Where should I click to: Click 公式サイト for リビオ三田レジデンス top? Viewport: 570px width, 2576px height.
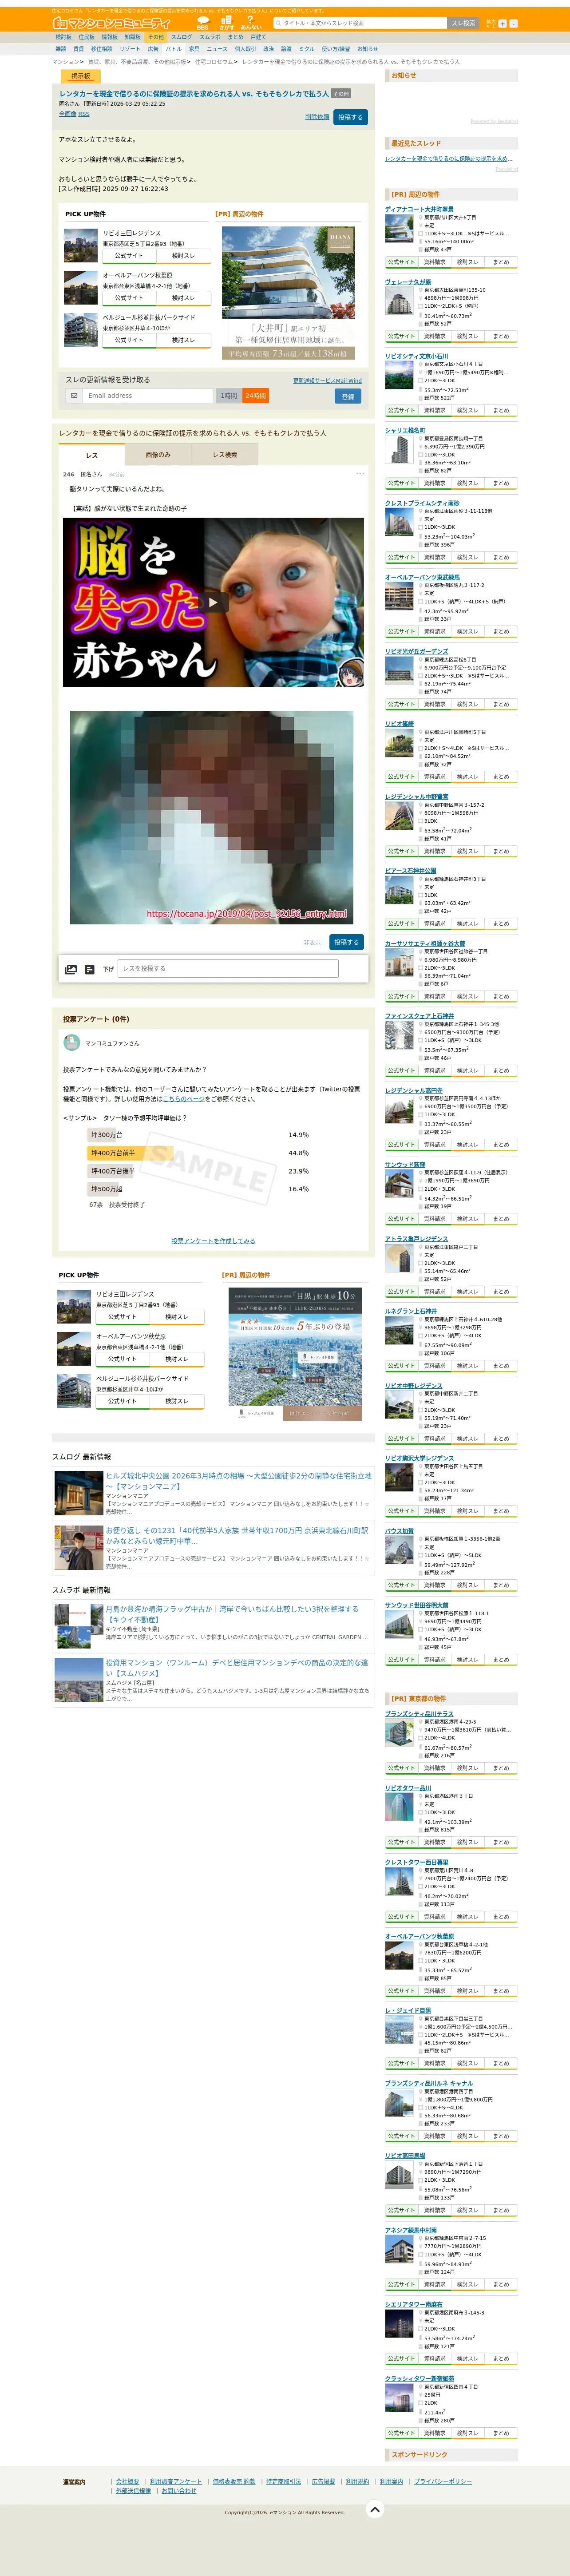[x=129, y=256]
